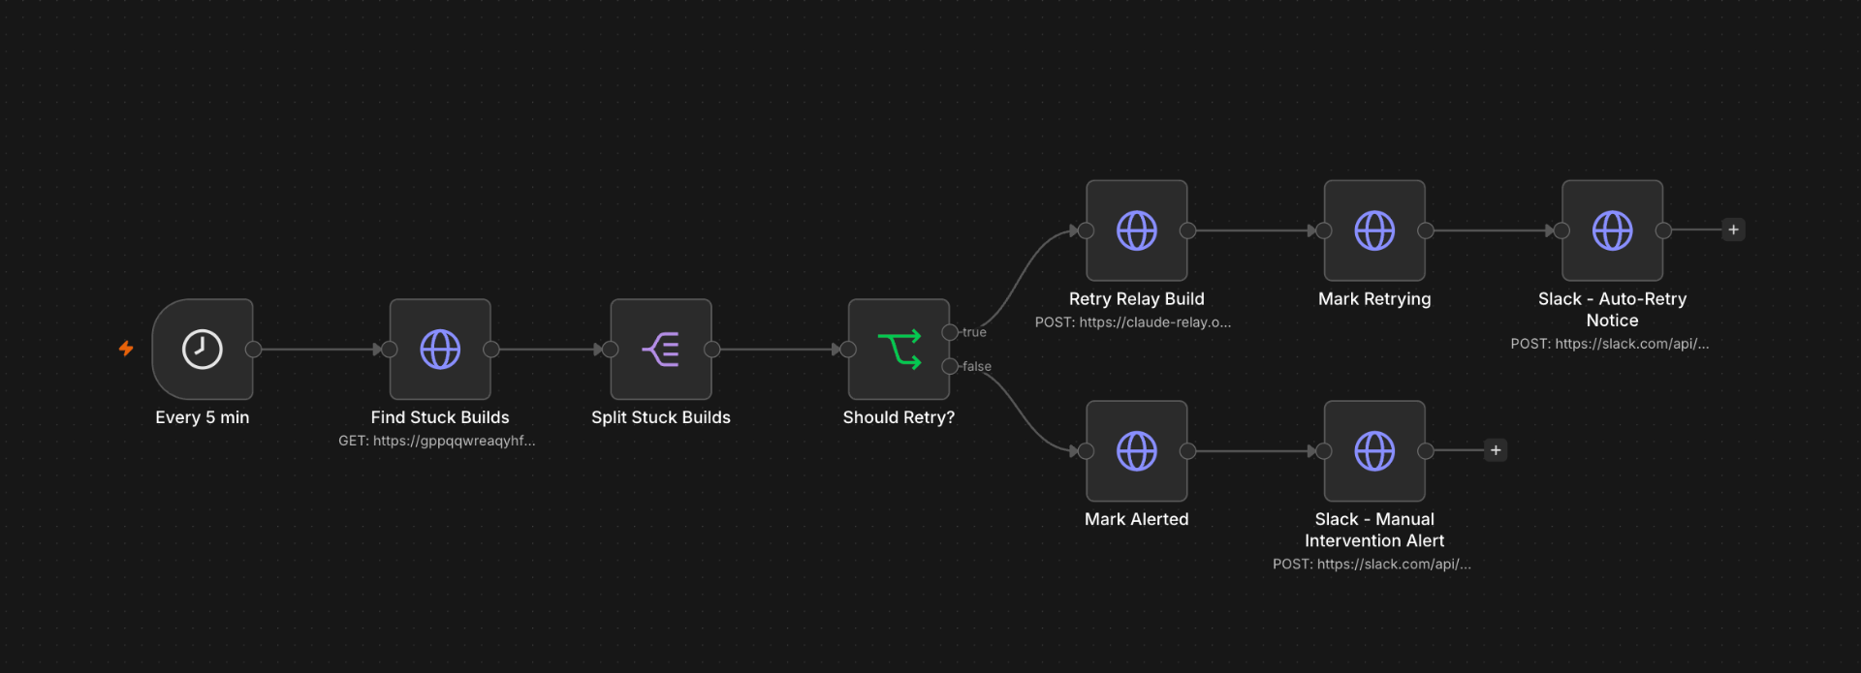Click the output connector of Find Stuck Builds
The image size is (1861, 673).
(491, 350)
